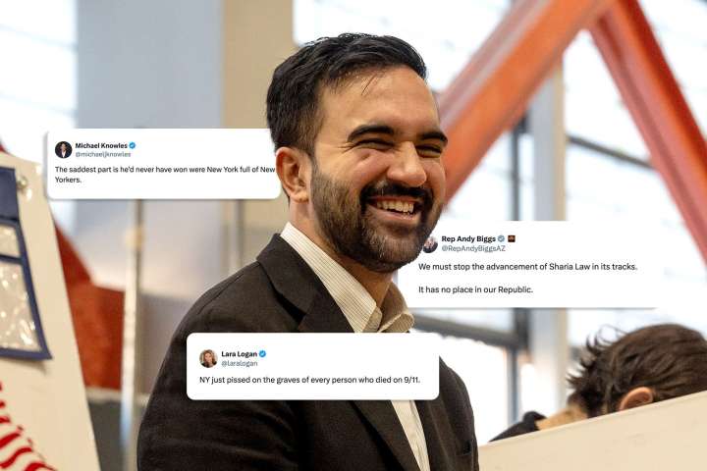The height and width of the screenshot is (471, 707).
Task: Select the Rep Andy Biggs display name
Action: pos(468,238)
